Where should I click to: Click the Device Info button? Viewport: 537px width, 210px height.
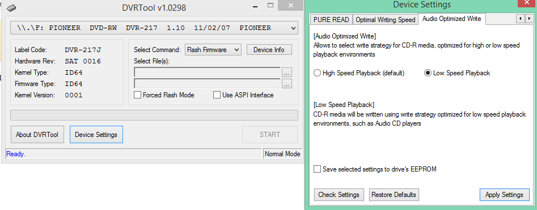(x=269, y=50)
